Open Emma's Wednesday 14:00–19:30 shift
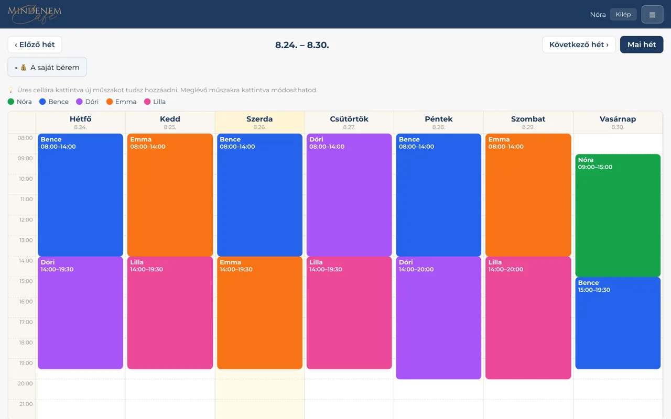The width and height of the screenshot is (671, 419). point(260,313)
